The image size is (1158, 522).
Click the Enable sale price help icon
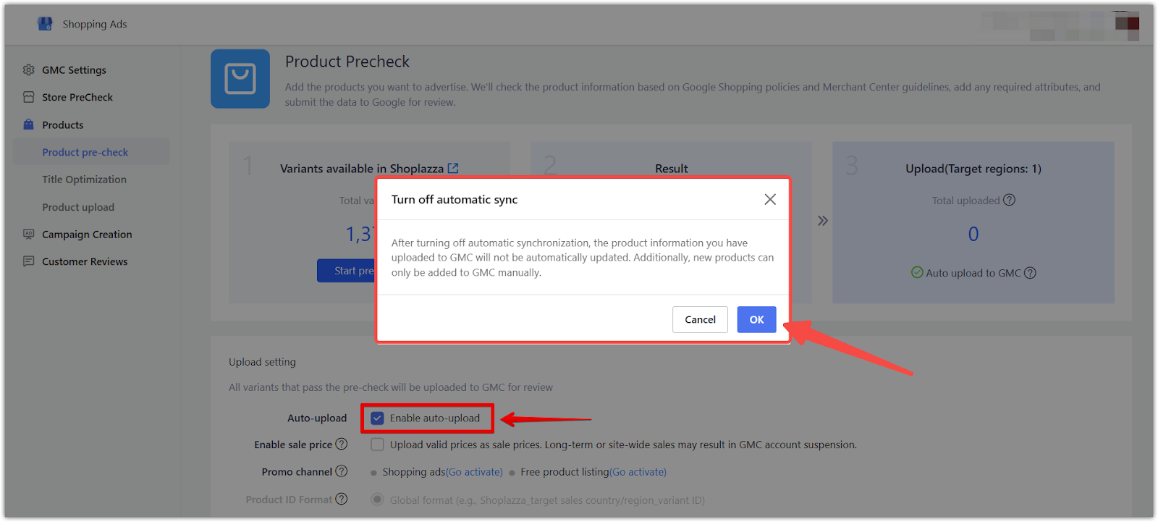click(342, 444)
